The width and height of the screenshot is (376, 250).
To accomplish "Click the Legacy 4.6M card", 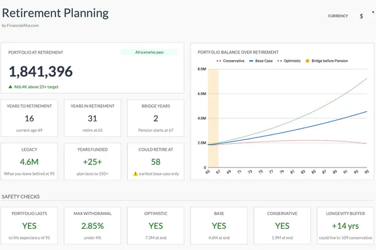I will click(x=29, y=161).
